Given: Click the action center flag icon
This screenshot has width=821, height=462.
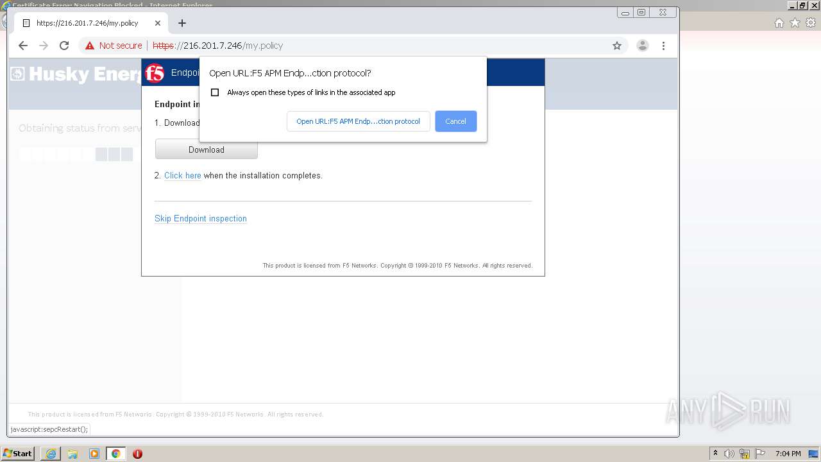Looking at the screenshot, I should [x=760, y=454].
